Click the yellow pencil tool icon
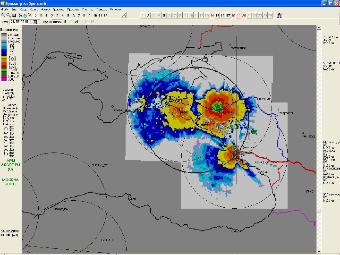340x255 pixels. coord(31,16)
